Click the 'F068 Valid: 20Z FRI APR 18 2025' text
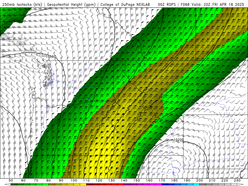This screenshot has width=248, height=186. pyautogui.click(x=212, y=5)
